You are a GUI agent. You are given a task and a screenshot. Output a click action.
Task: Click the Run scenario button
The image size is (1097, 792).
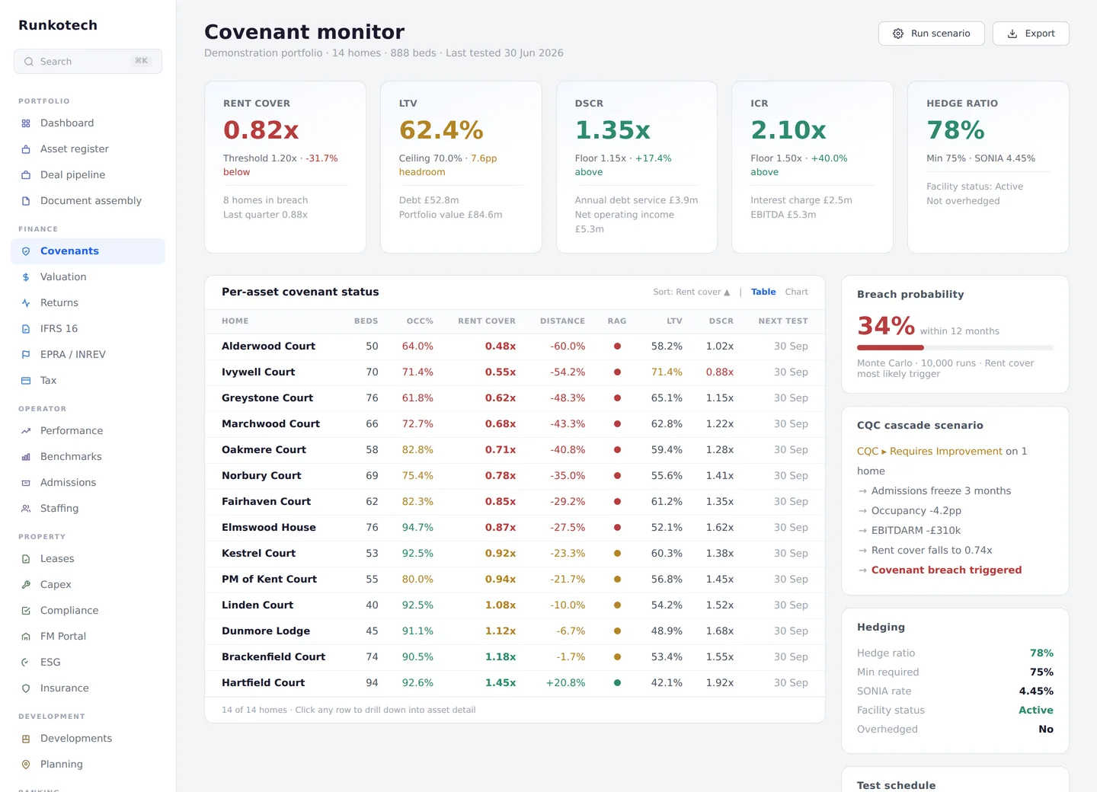(x=932, y=34)
